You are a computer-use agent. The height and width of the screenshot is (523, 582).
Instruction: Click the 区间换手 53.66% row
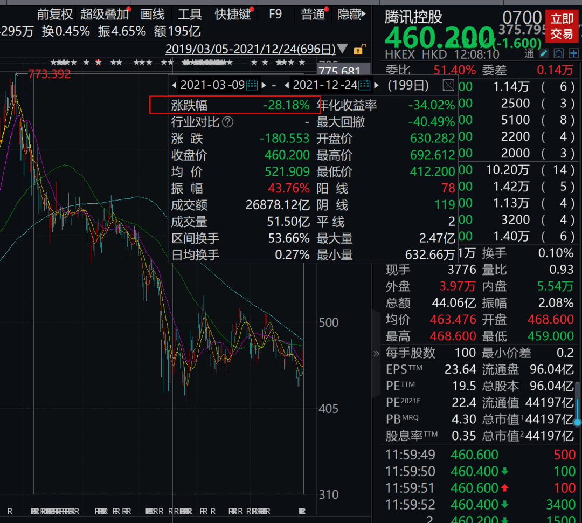pos(240,238)
